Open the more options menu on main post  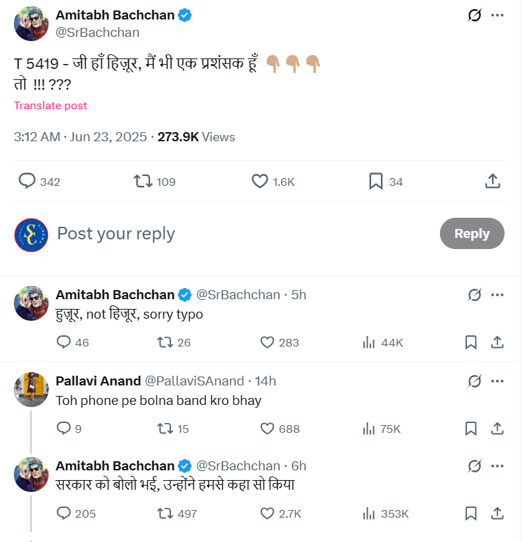click(x=498, y=15)
